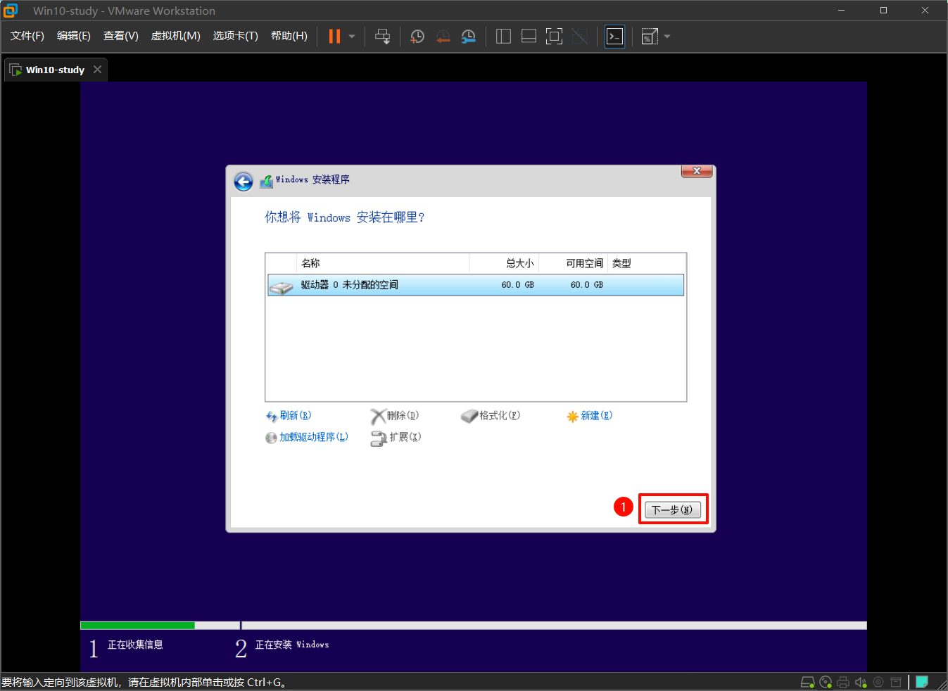Click the CD/DVD device status icon

pyautogui.click(x=825, y=681)
